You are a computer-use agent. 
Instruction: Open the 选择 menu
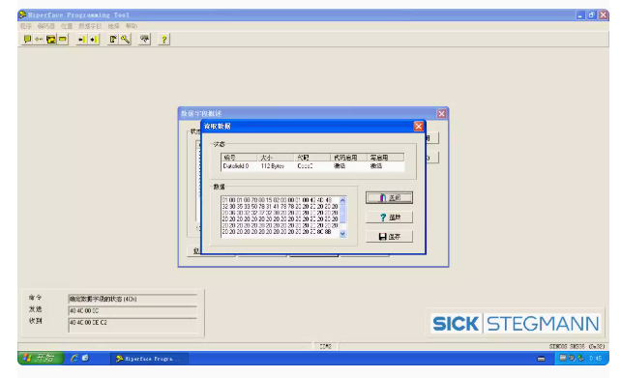pyautogui.click(x=114, y=26)
